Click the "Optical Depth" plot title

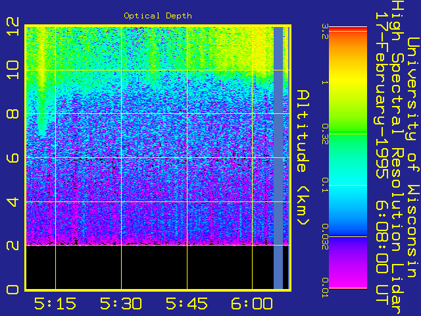coord(158,16)
